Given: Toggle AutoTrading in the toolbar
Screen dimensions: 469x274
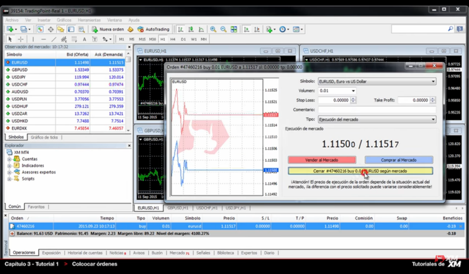Looking at the screenshot, I should [154, 29].
